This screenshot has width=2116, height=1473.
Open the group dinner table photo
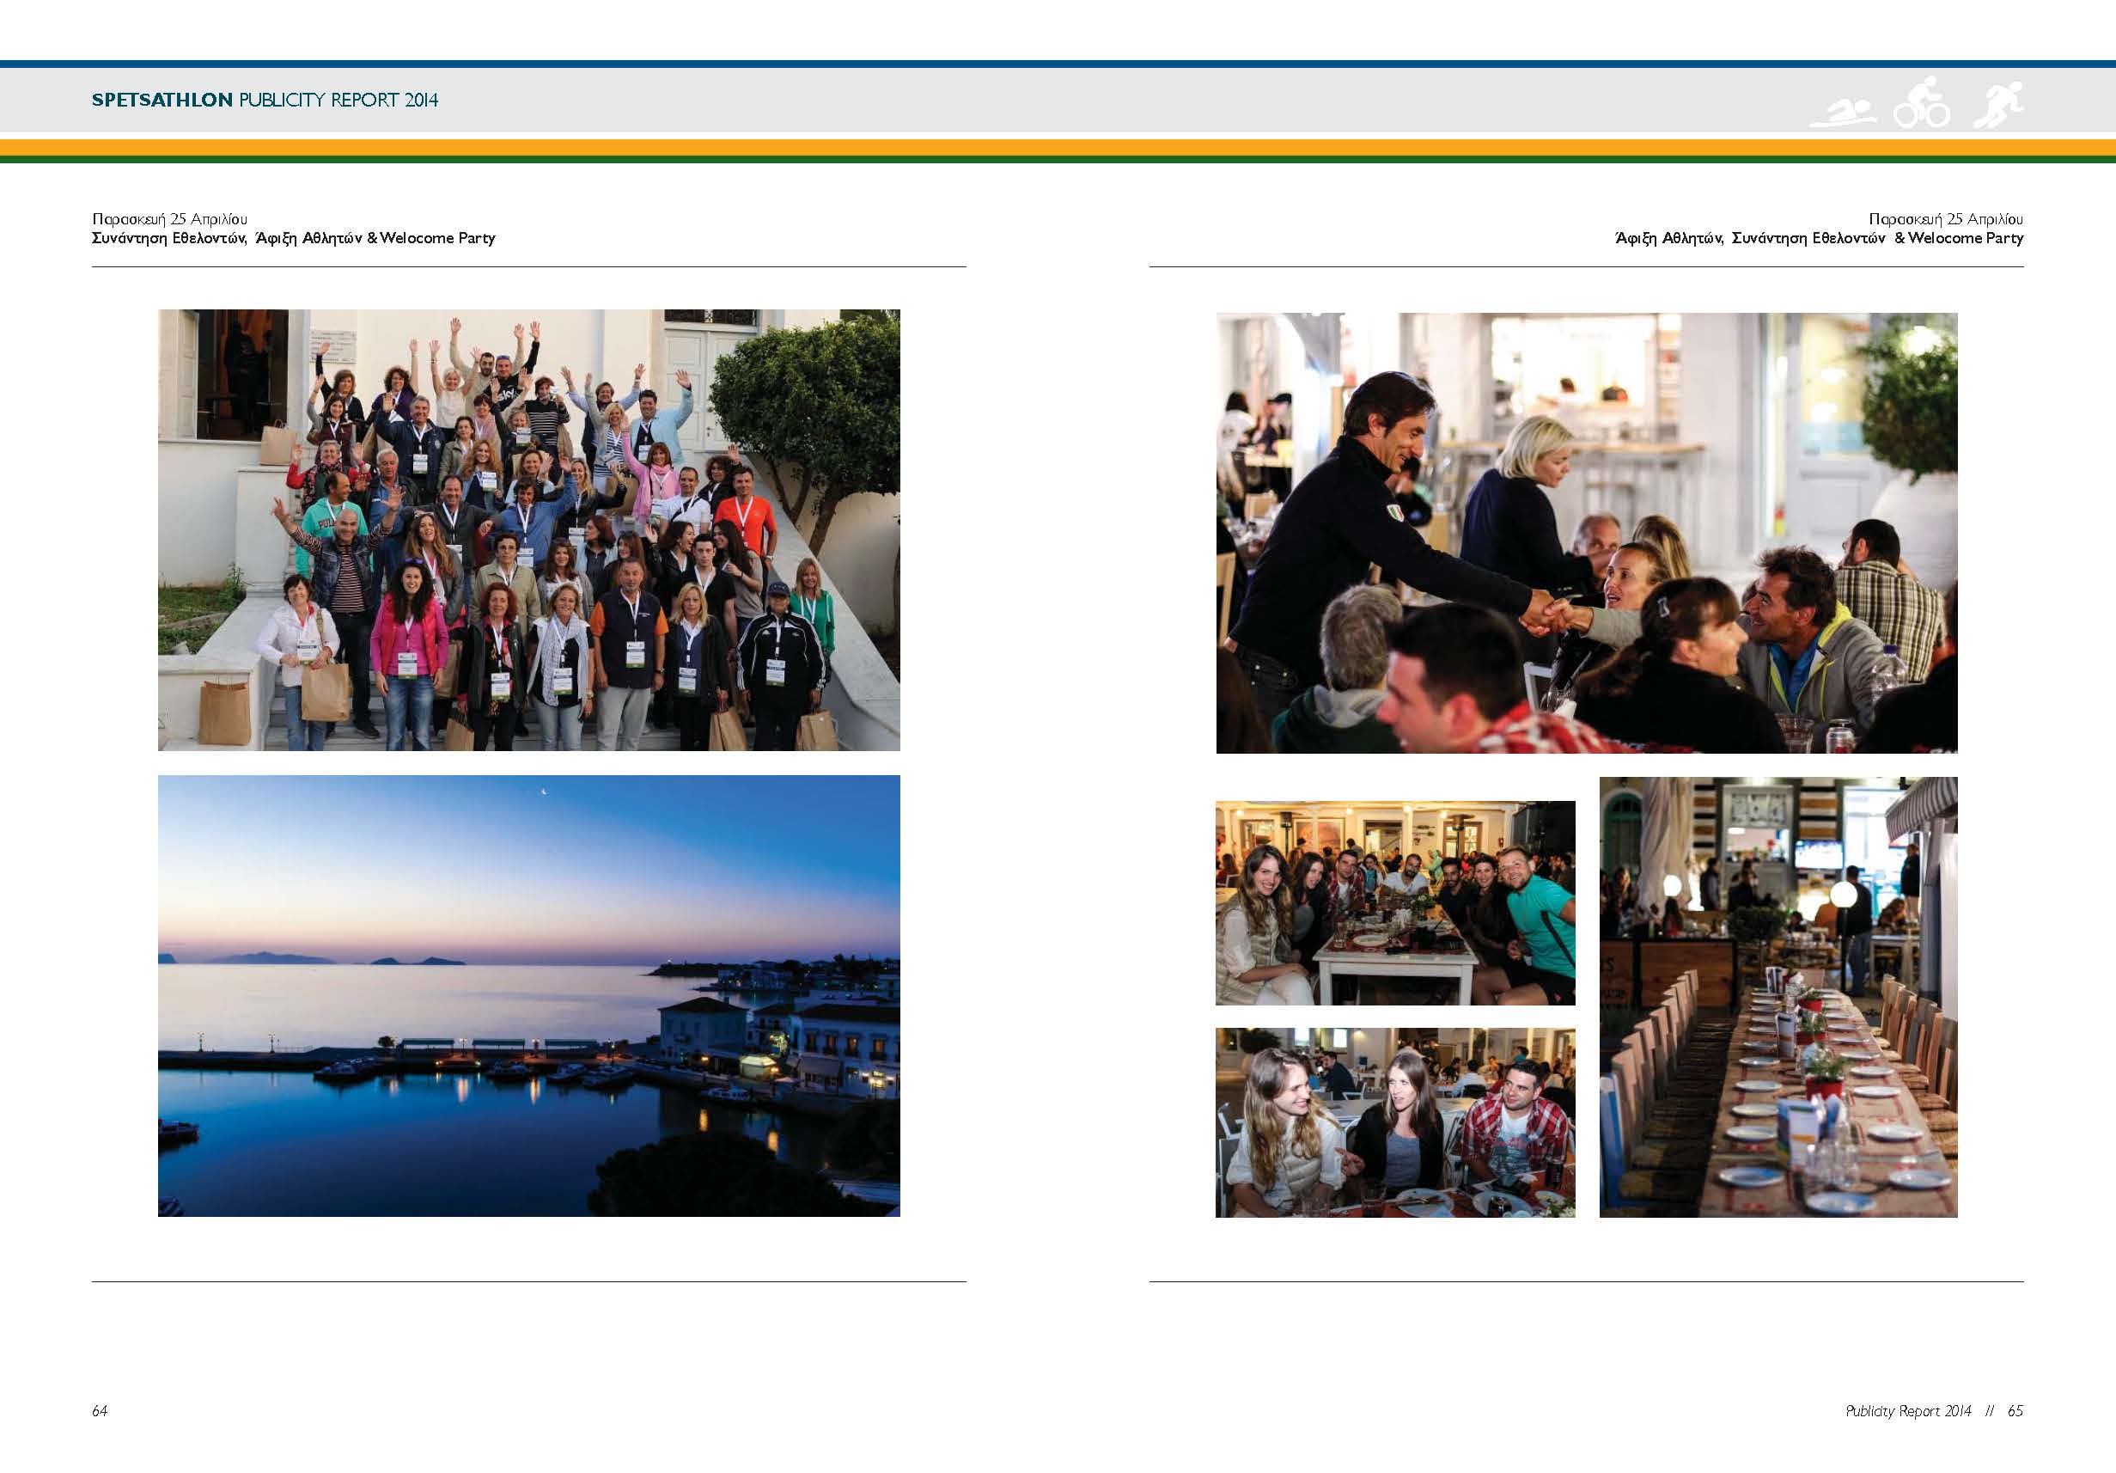1394,902
